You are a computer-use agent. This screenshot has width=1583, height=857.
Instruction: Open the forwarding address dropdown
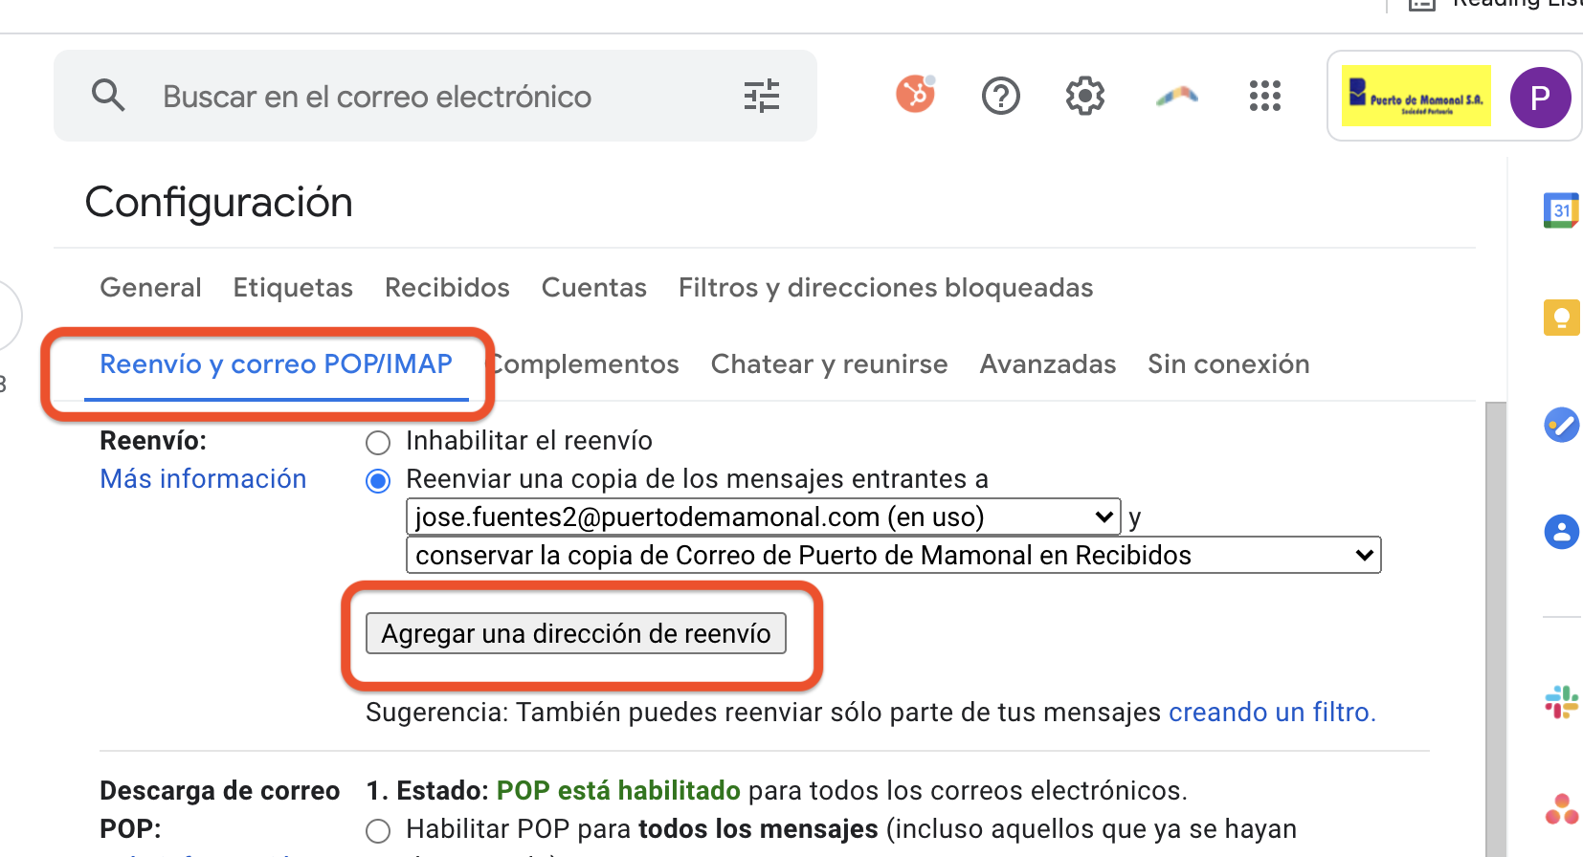[x=764, y=516]
